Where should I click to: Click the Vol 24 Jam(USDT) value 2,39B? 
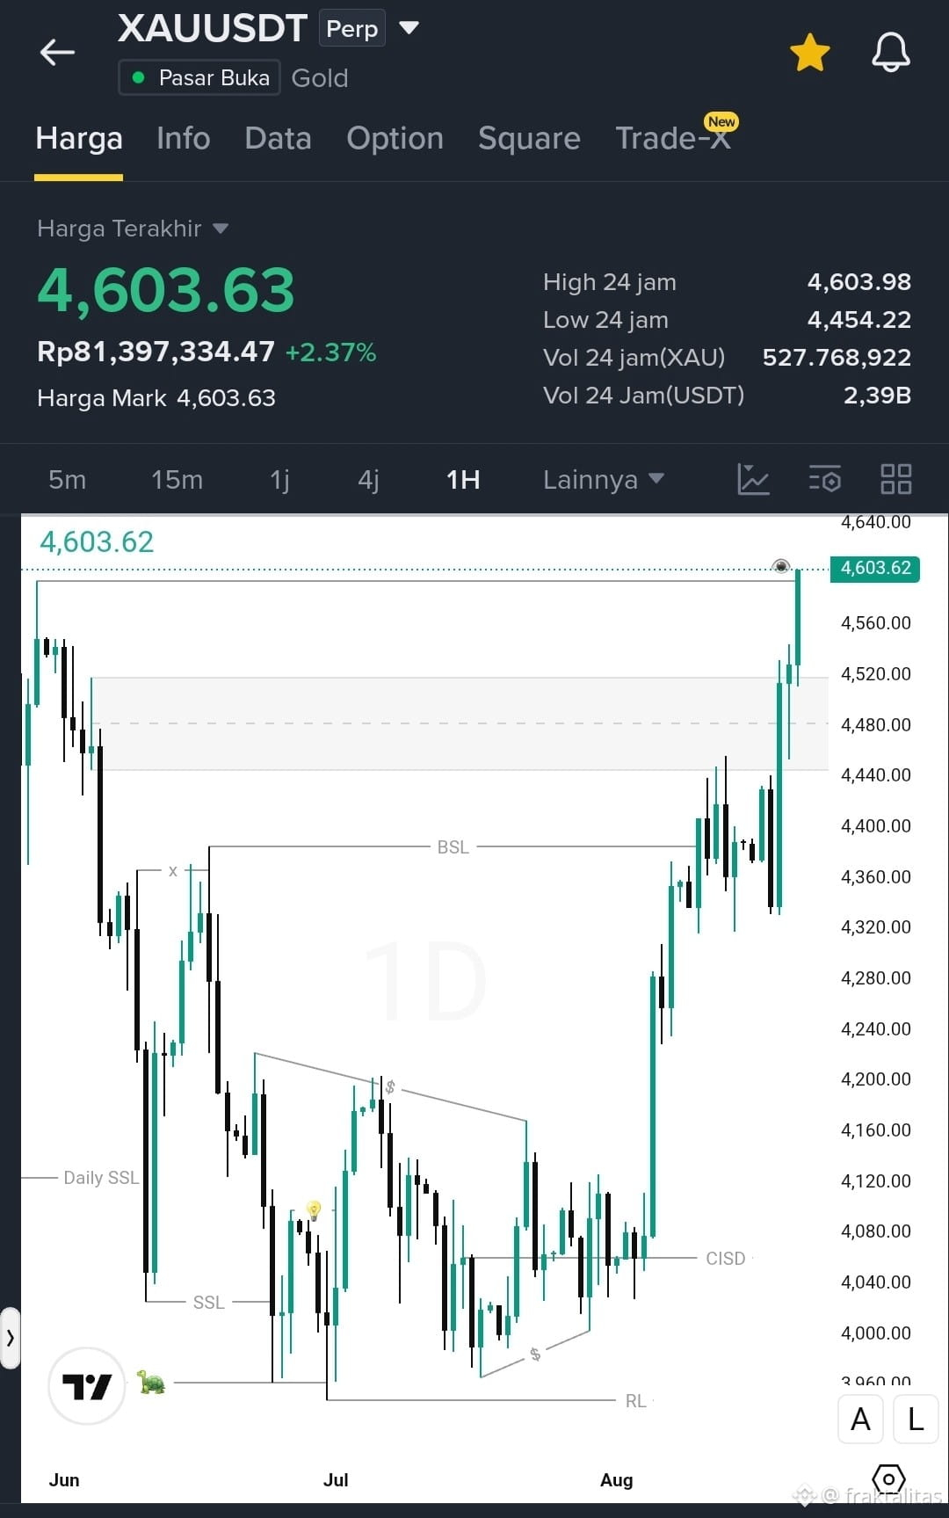(877, 396)
